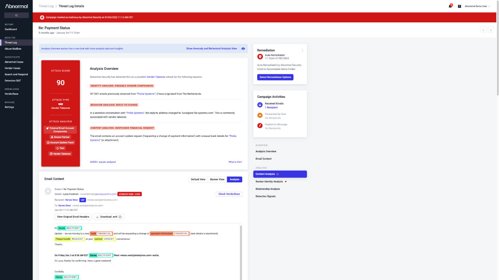Jump to Content Analysis section
499x280 pixels.
[280, 174]
